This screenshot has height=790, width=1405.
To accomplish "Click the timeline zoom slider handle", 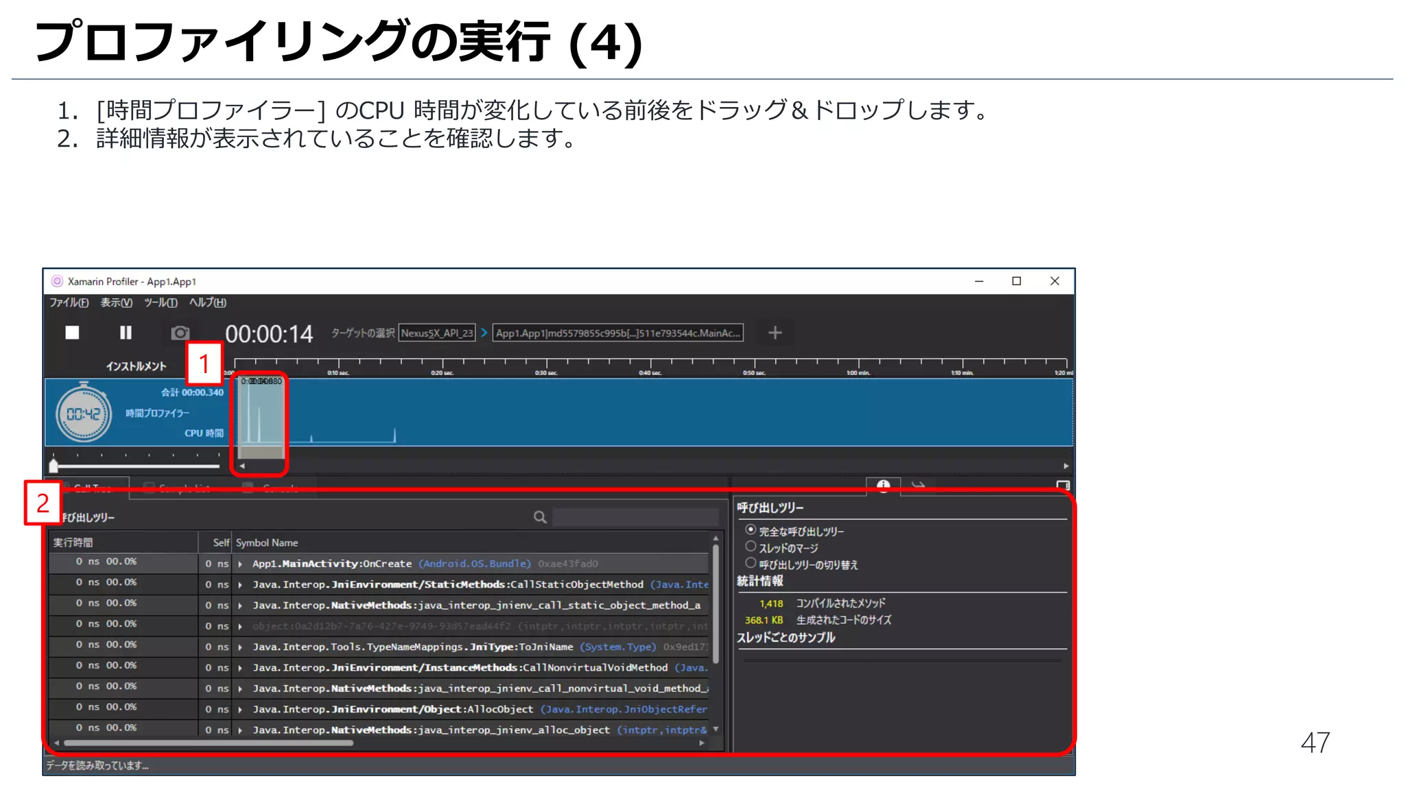I will (x=54, y=466).
